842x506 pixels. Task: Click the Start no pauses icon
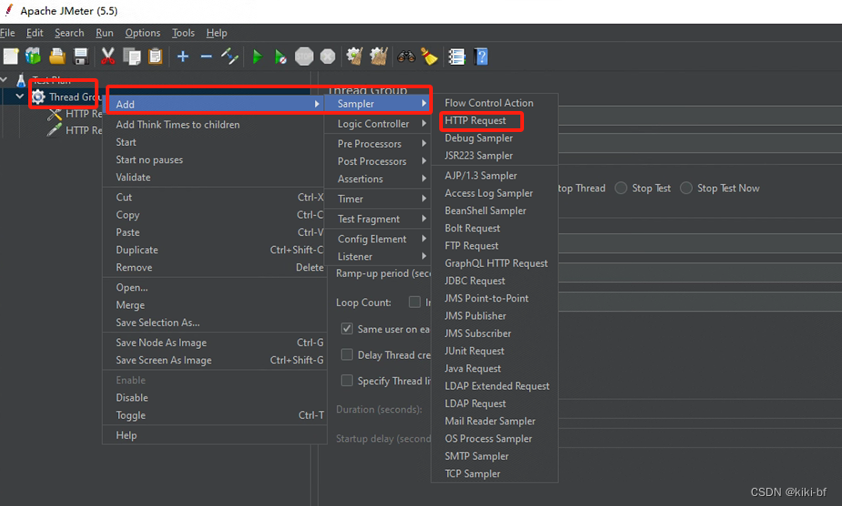[281, 56]
